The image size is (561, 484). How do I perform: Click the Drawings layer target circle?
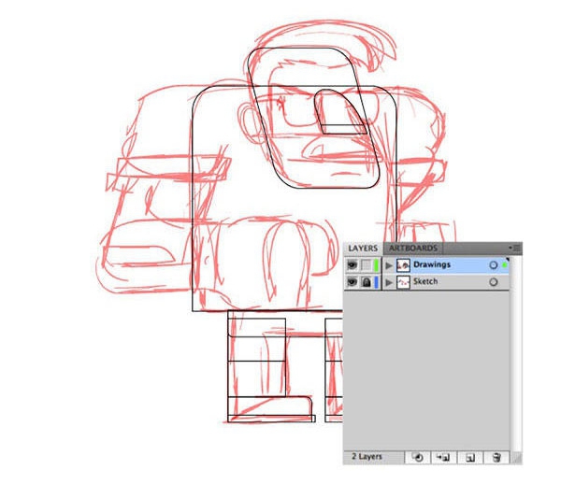click(493, 265)
